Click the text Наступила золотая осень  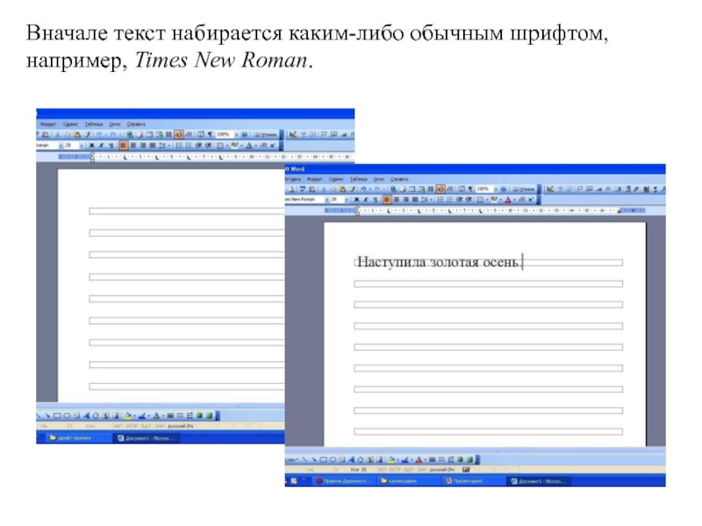pyautogui.click(x=439, y=262)
